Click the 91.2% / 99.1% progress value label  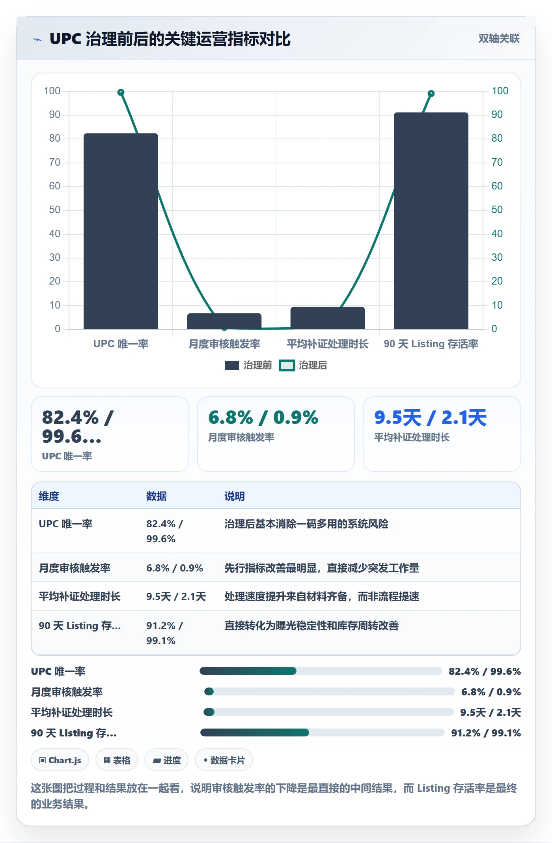pyautogui.click(x=486, y=733)
